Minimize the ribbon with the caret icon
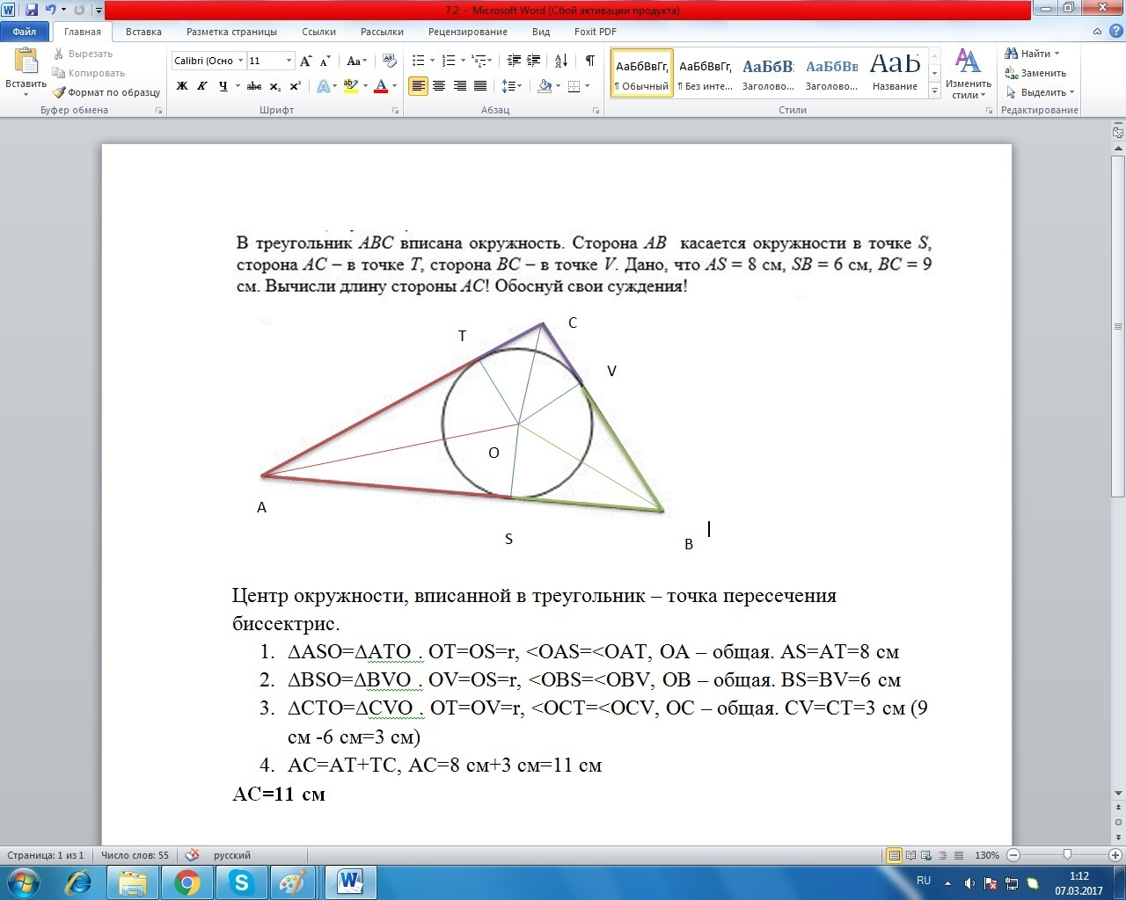Viewport: 1126px width, 900px height. point(1097,32)
